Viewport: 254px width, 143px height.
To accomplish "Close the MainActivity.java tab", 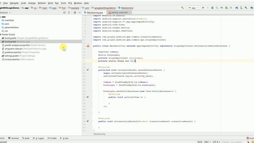I will 105,12.
